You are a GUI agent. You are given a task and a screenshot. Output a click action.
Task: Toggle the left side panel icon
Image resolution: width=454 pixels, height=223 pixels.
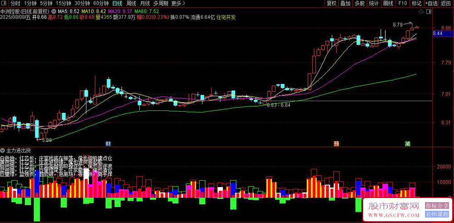click(4, 4)
